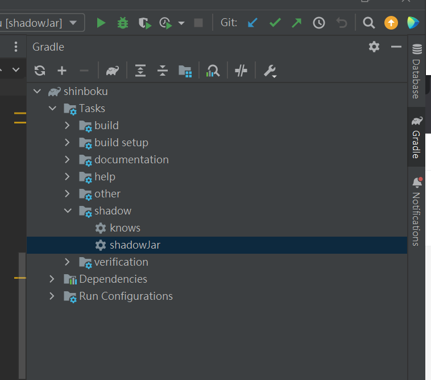This screenshot has height=380, width=431.
Task: Open the colorful JetBrains Space icon
Action: (413, 23)
